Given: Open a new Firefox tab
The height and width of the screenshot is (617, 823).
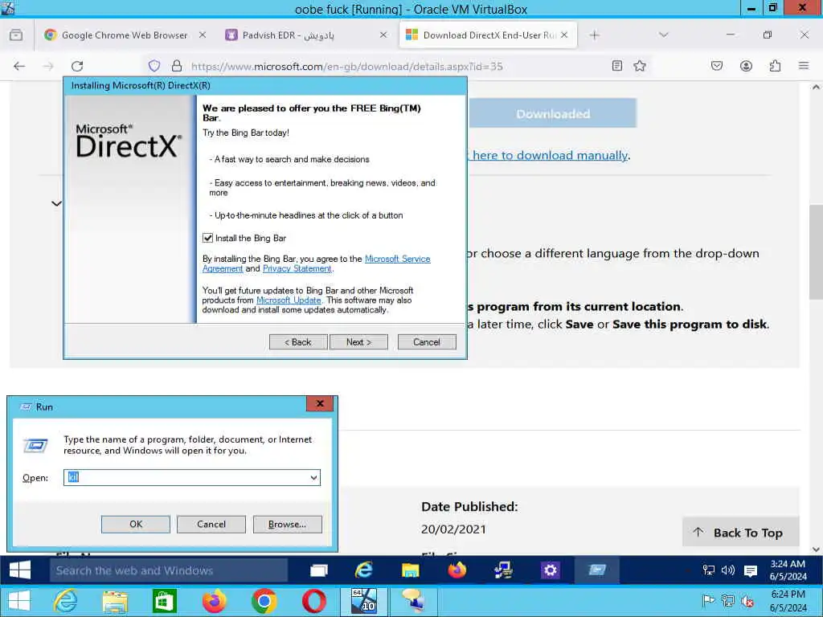Looking at the screenshot, I should click(x=594, y=35).
